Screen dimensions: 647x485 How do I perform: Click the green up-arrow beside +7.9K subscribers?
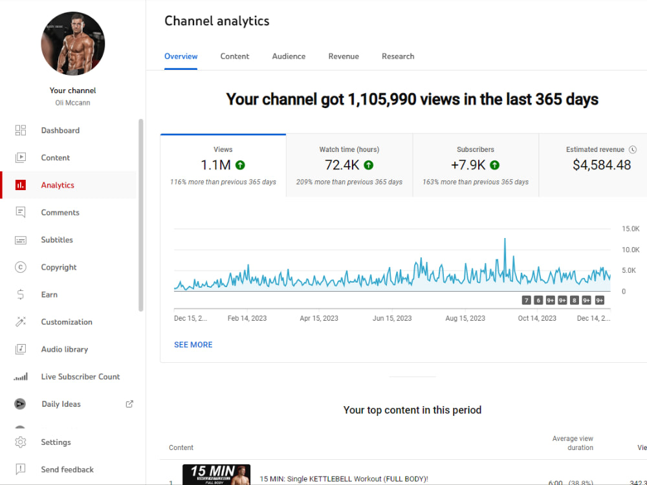[x=494, y=166]
